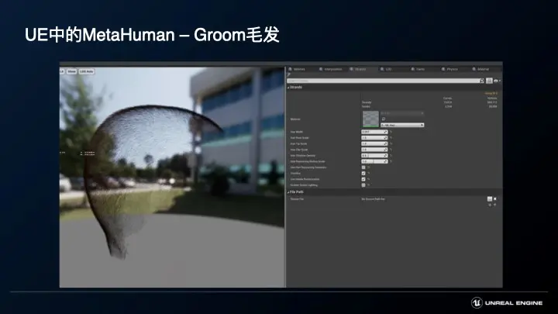This screenshot has height=314, width=558.
Task: Click the Material preview thumbnail
Action: (x=370, y=119)
